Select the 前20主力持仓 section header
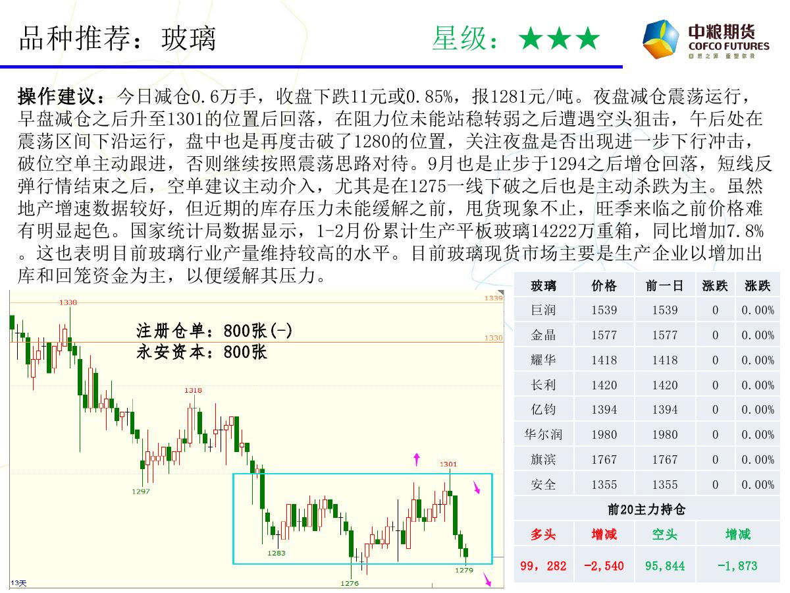The width and height of the screenshot is (790, 593). [x=646, y=509]
